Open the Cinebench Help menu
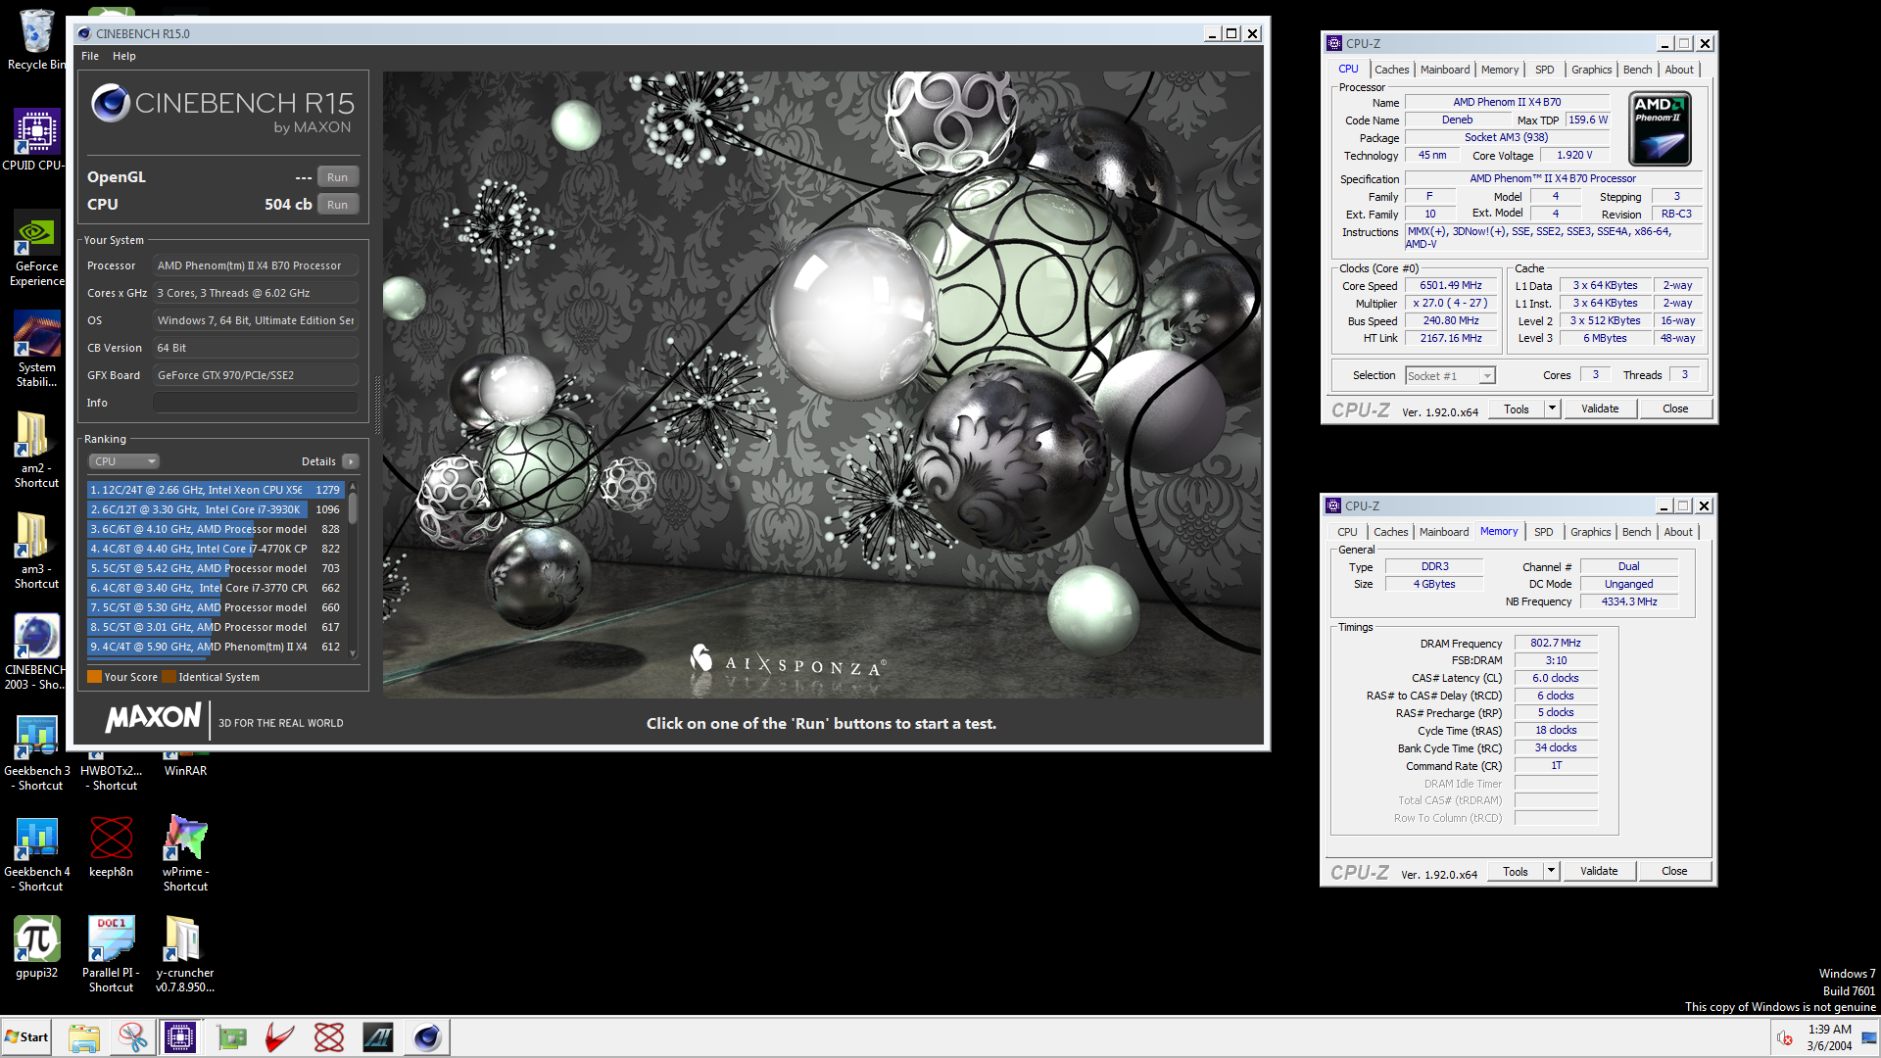 [x=124, y=56]
